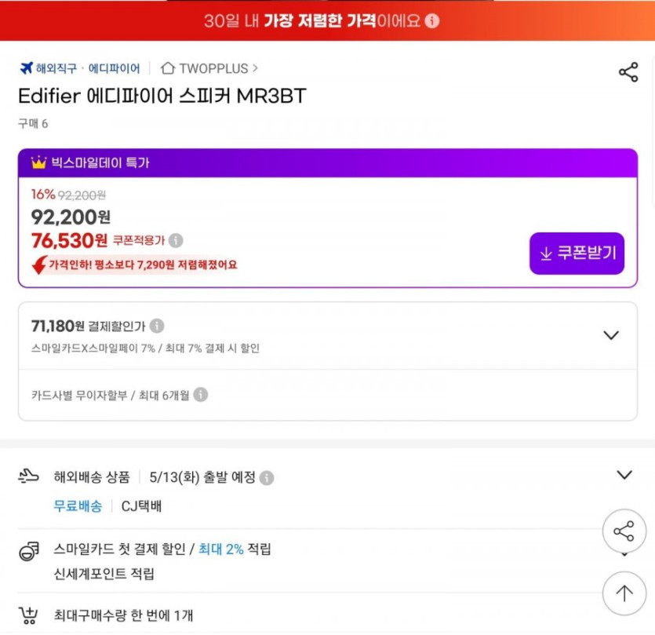Image resolution: width=655 pixels, height=635 pixels.
Task: Expand the 결제할인가 payment discount details
Action: coord(611,335)
